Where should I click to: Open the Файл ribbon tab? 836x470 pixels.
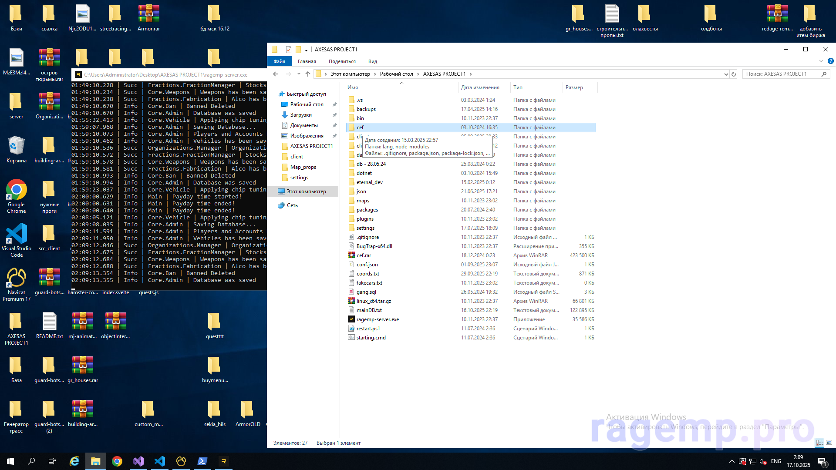coord(279,61)
